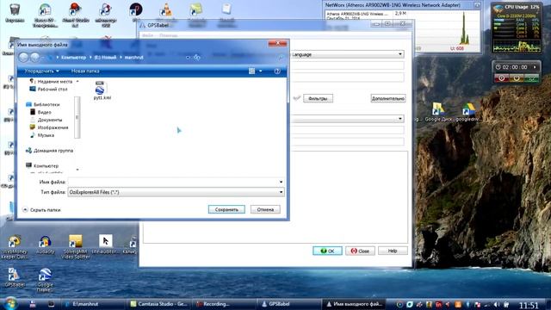This screenshot has width=551, height=310.
Task: Expand the view options arrow beside view icon
Action: click(260, 71)
